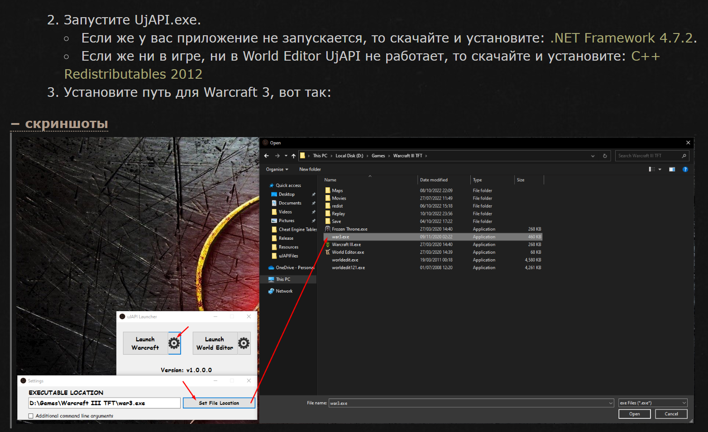Viewport: 708px width, 432px height.
Task: Open Release folder in Quick access
Action: pos(286,238)
